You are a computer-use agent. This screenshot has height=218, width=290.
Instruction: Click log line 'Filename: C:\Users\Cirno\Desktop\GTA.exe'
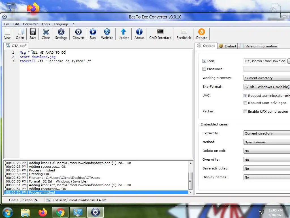click(x=52, y=178)
